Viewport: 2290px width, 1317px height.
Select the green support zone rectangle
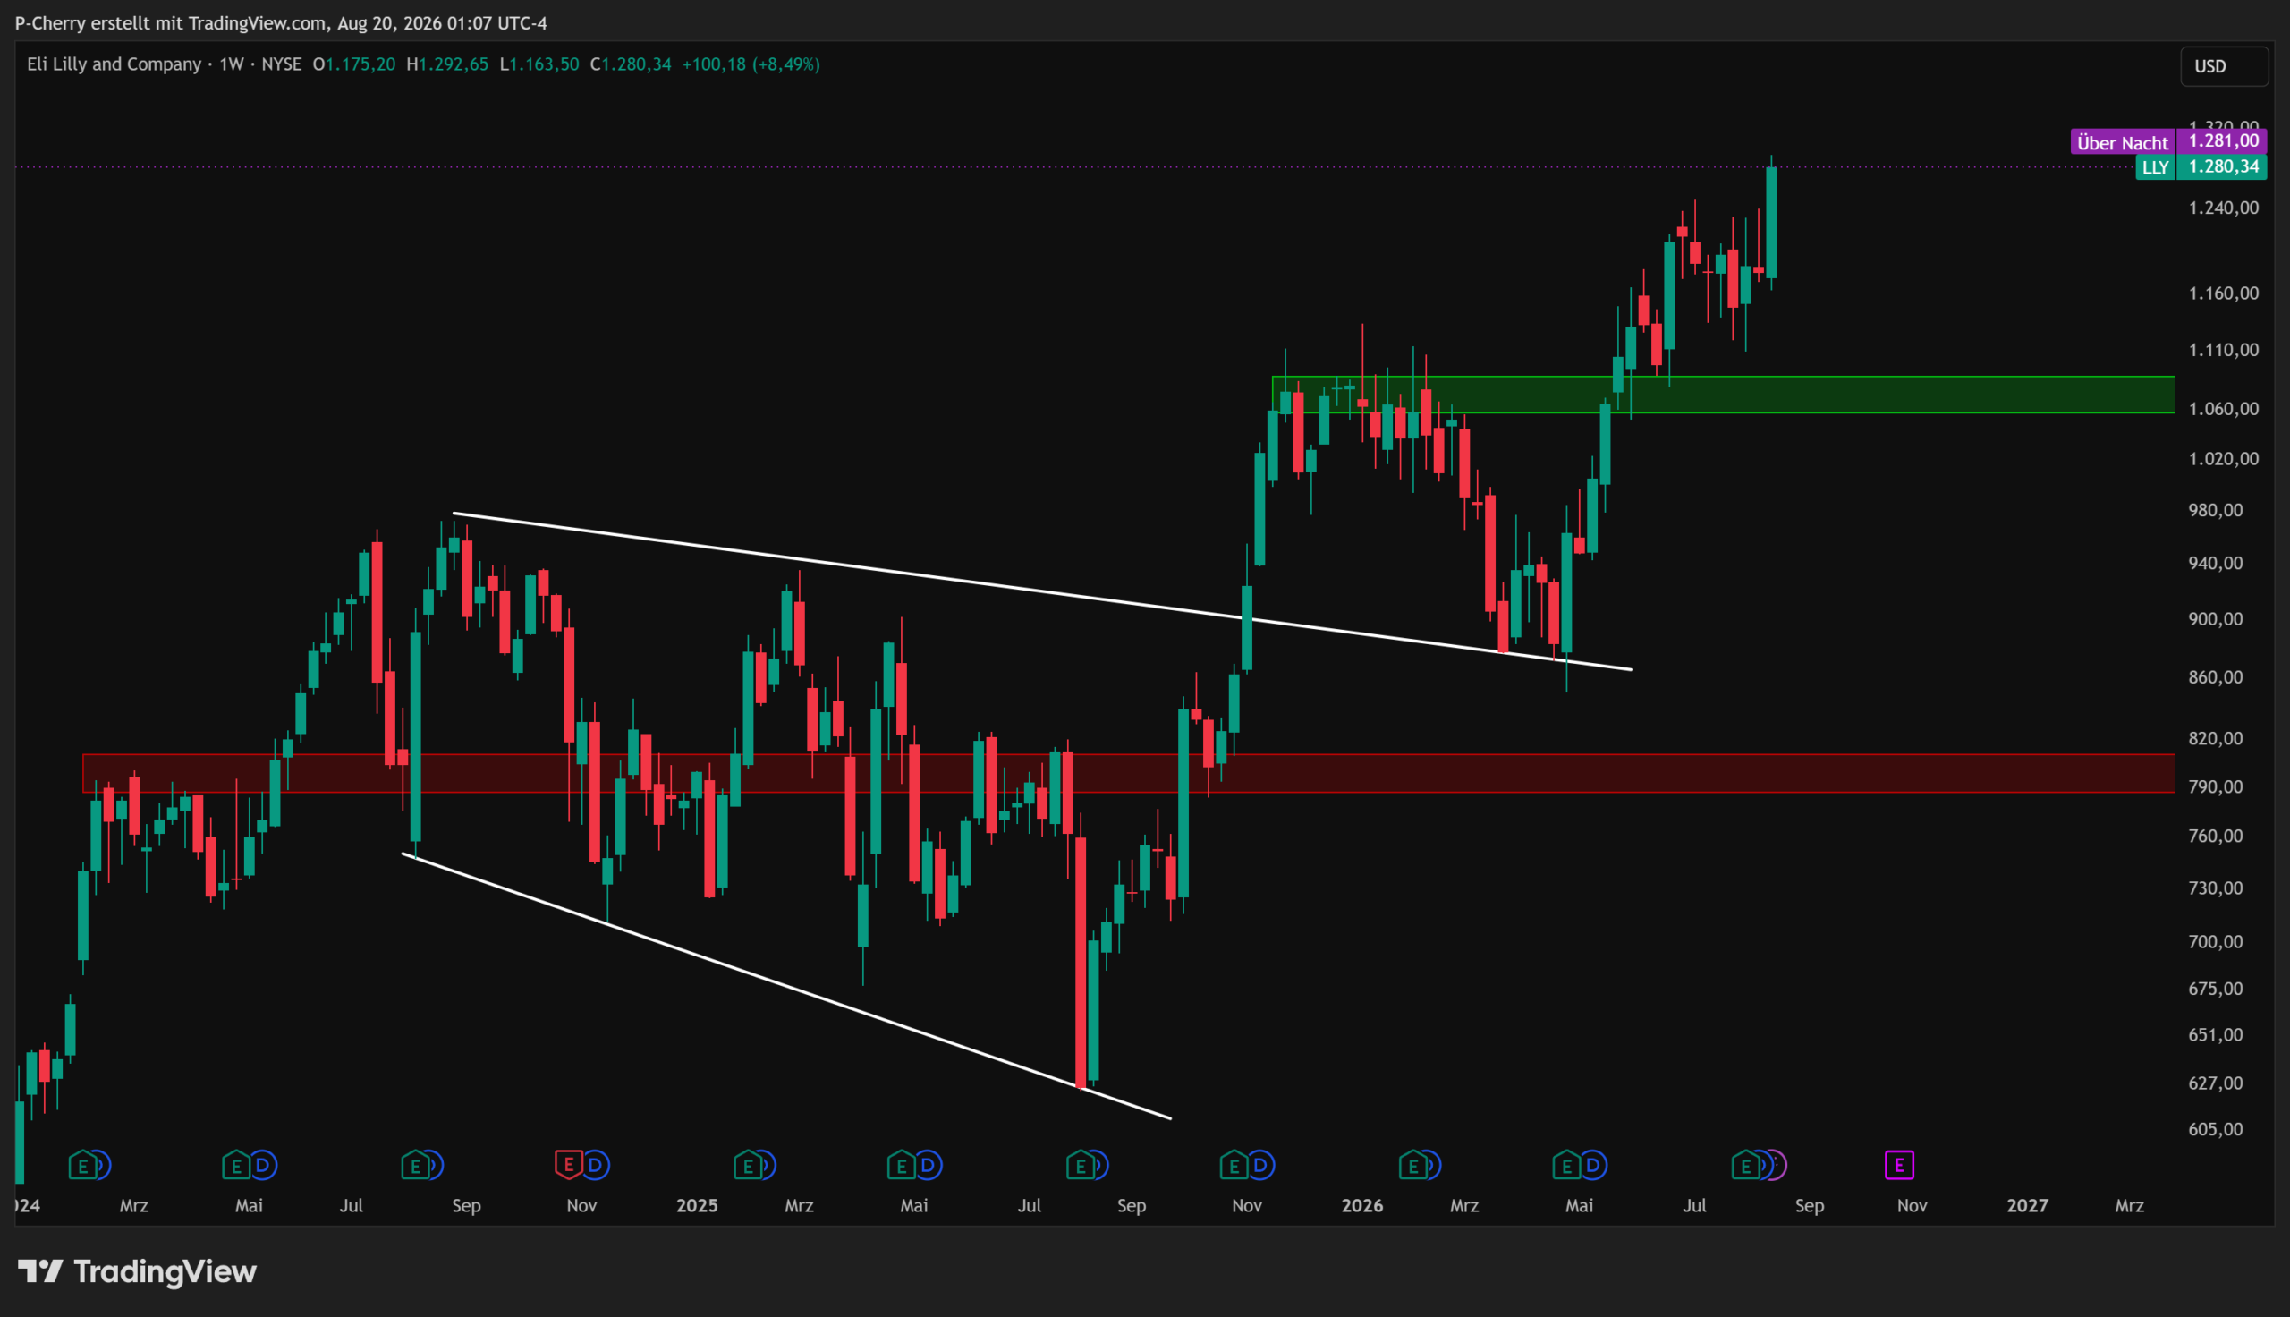[1723, 395]
